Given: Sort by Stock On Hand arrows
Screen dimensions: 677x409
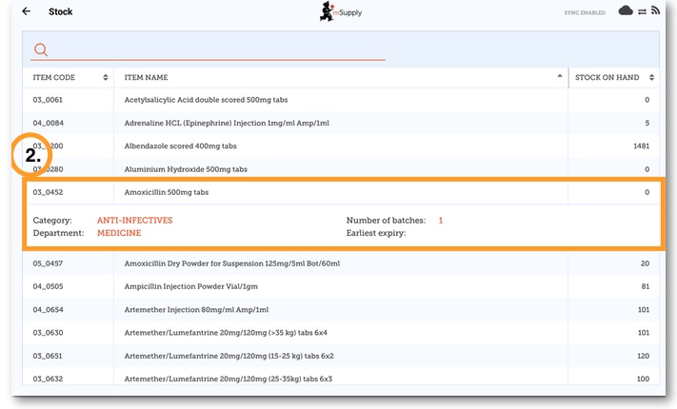Looking at the screenshot, I should click(x=651, y=77).
